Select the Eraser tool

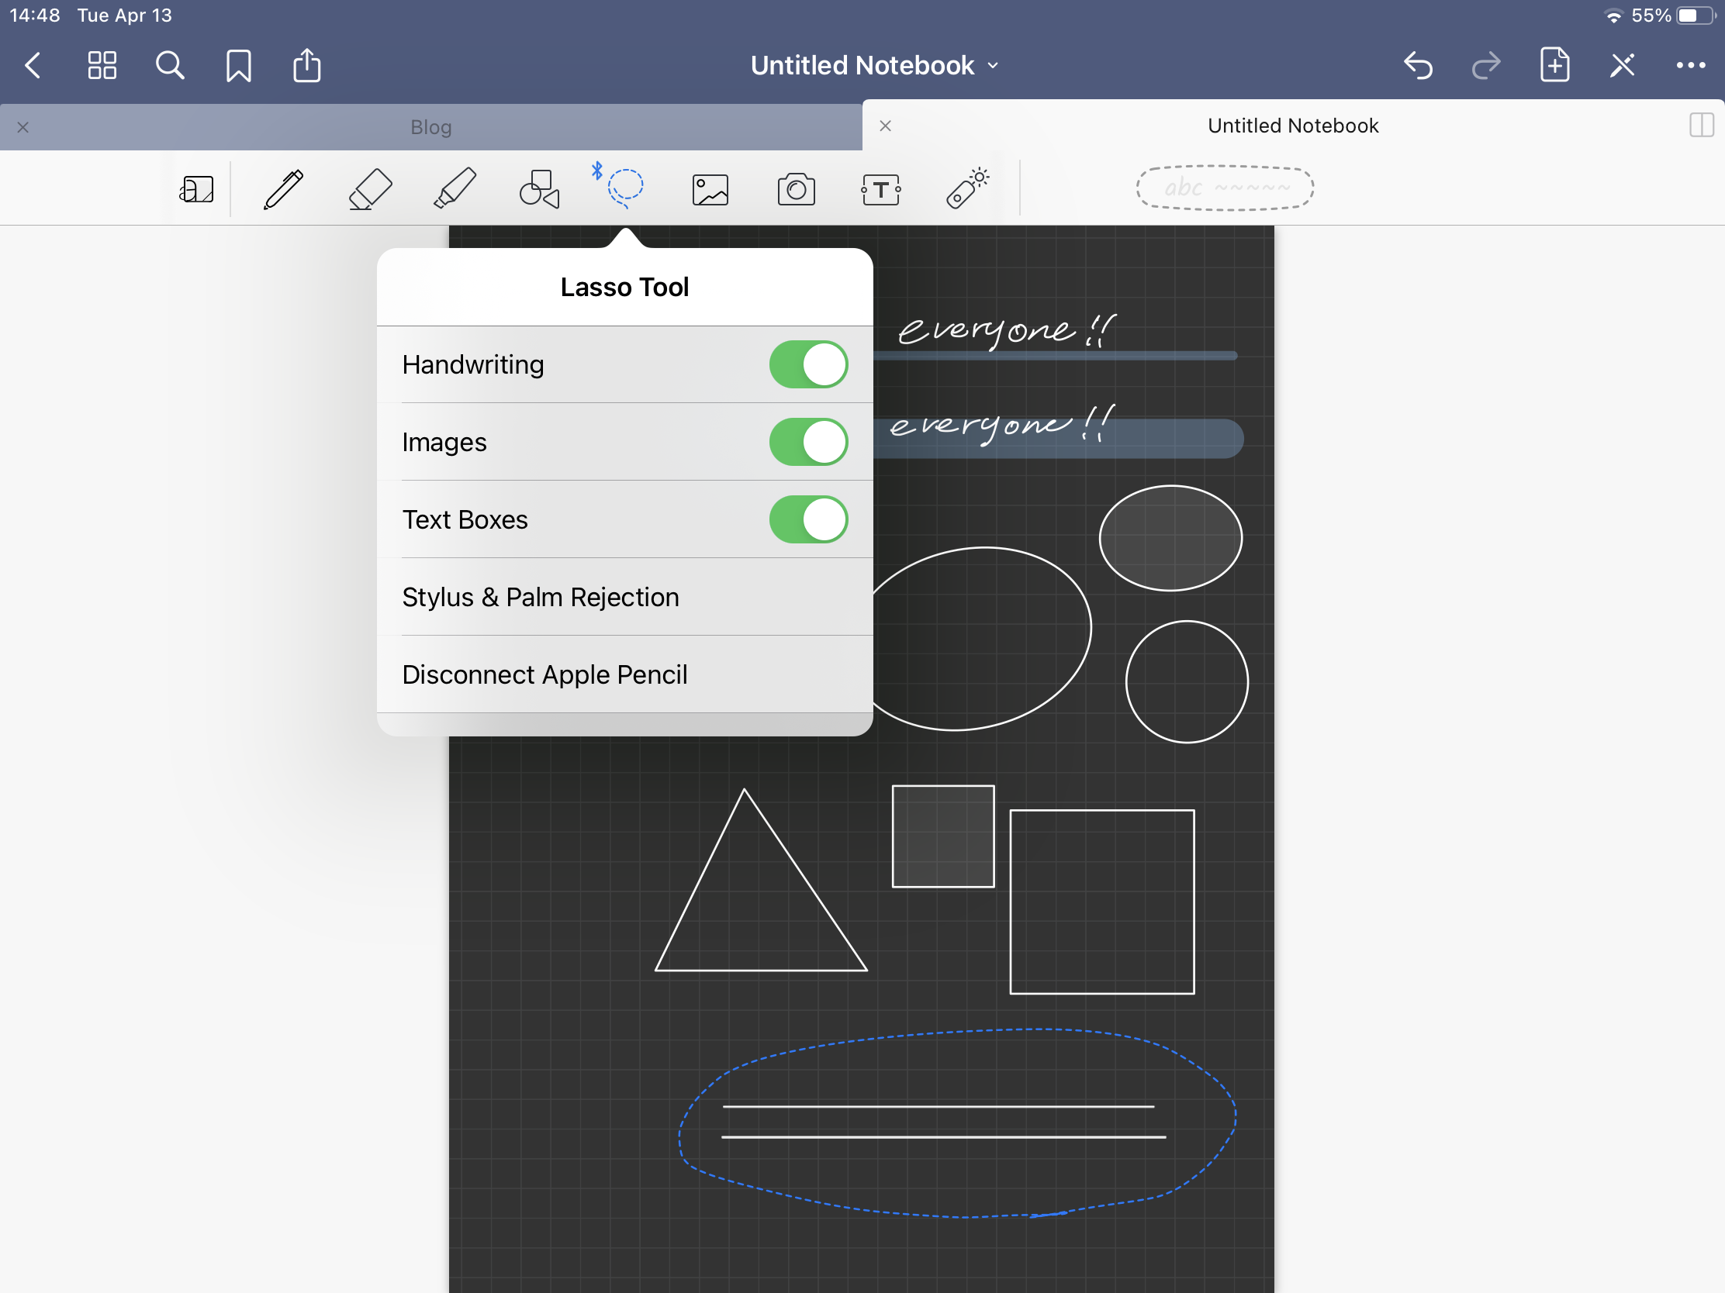369,189
